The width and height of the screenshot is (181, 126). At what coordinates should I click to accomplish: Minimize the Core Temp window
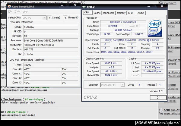(x=62, y=5)
